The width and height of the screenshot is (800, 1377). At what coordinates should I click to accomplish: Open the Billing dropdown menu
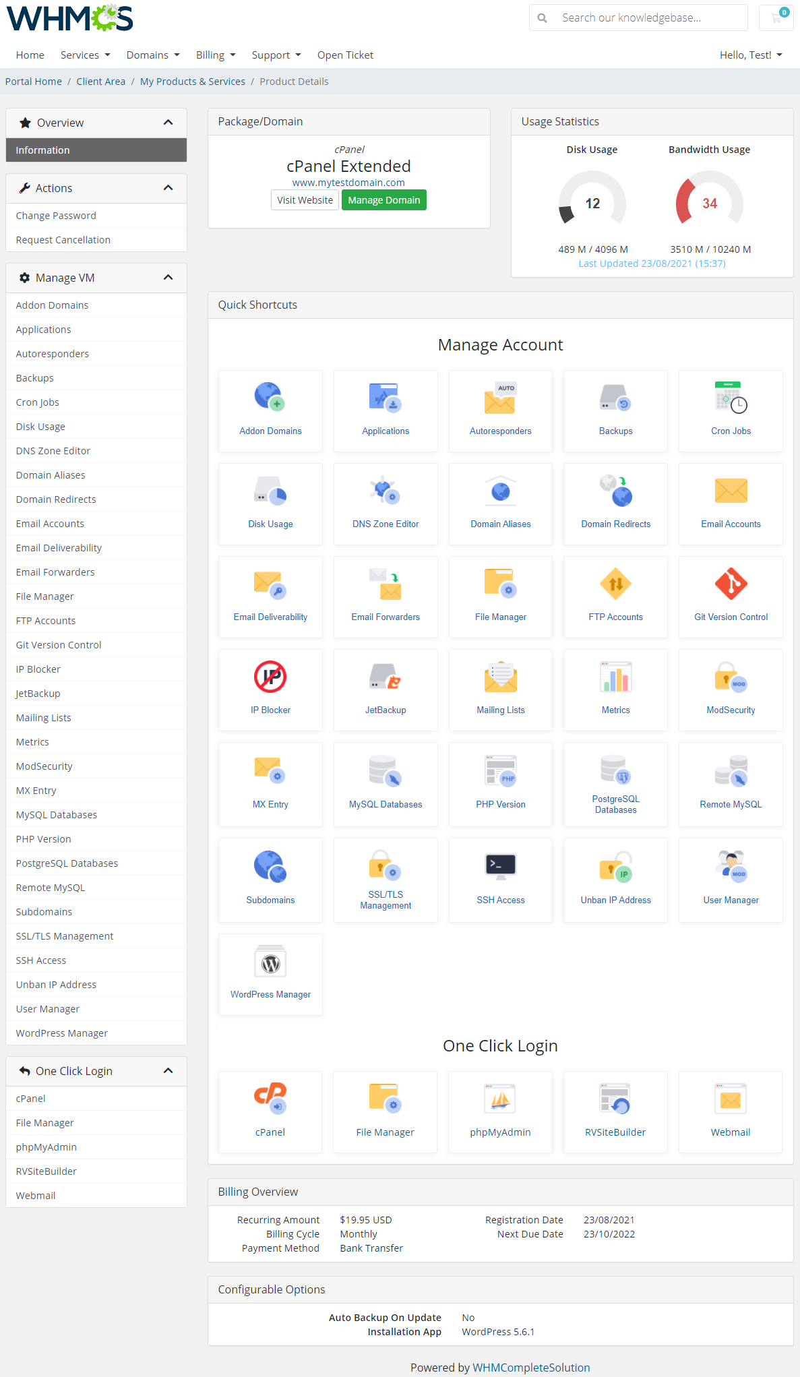point(216,55)
